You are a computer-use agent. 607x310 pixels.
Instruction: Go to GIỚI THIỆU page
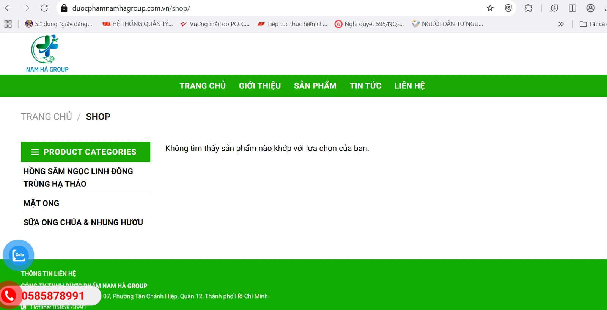click(259, 86)
